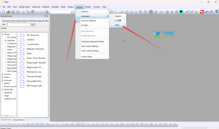
Task: Expand the Control tree node
Action: [x=2, y=74]
